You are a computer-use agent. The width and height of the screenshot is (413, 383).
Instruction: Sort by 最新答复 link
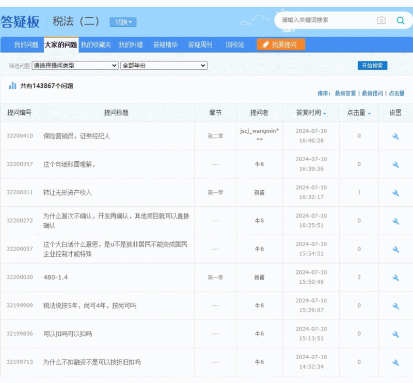345,94
